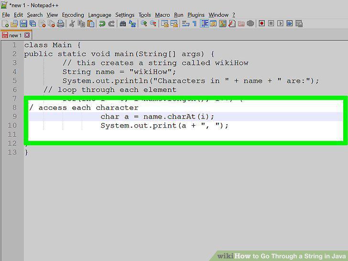Click the User Defined Language icon
The height and width of the screenshot is (261, 348).
213,23
